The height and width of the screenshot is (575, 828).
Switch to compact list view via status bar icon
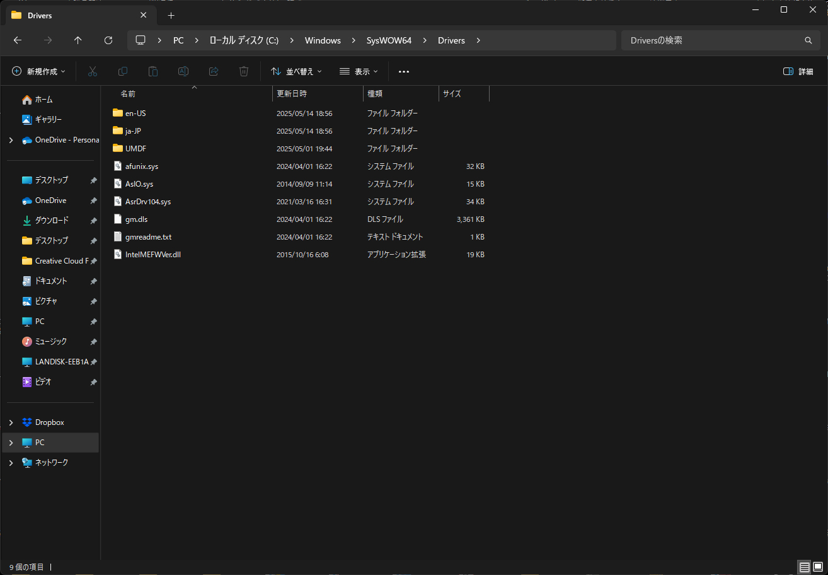point(805,567)
